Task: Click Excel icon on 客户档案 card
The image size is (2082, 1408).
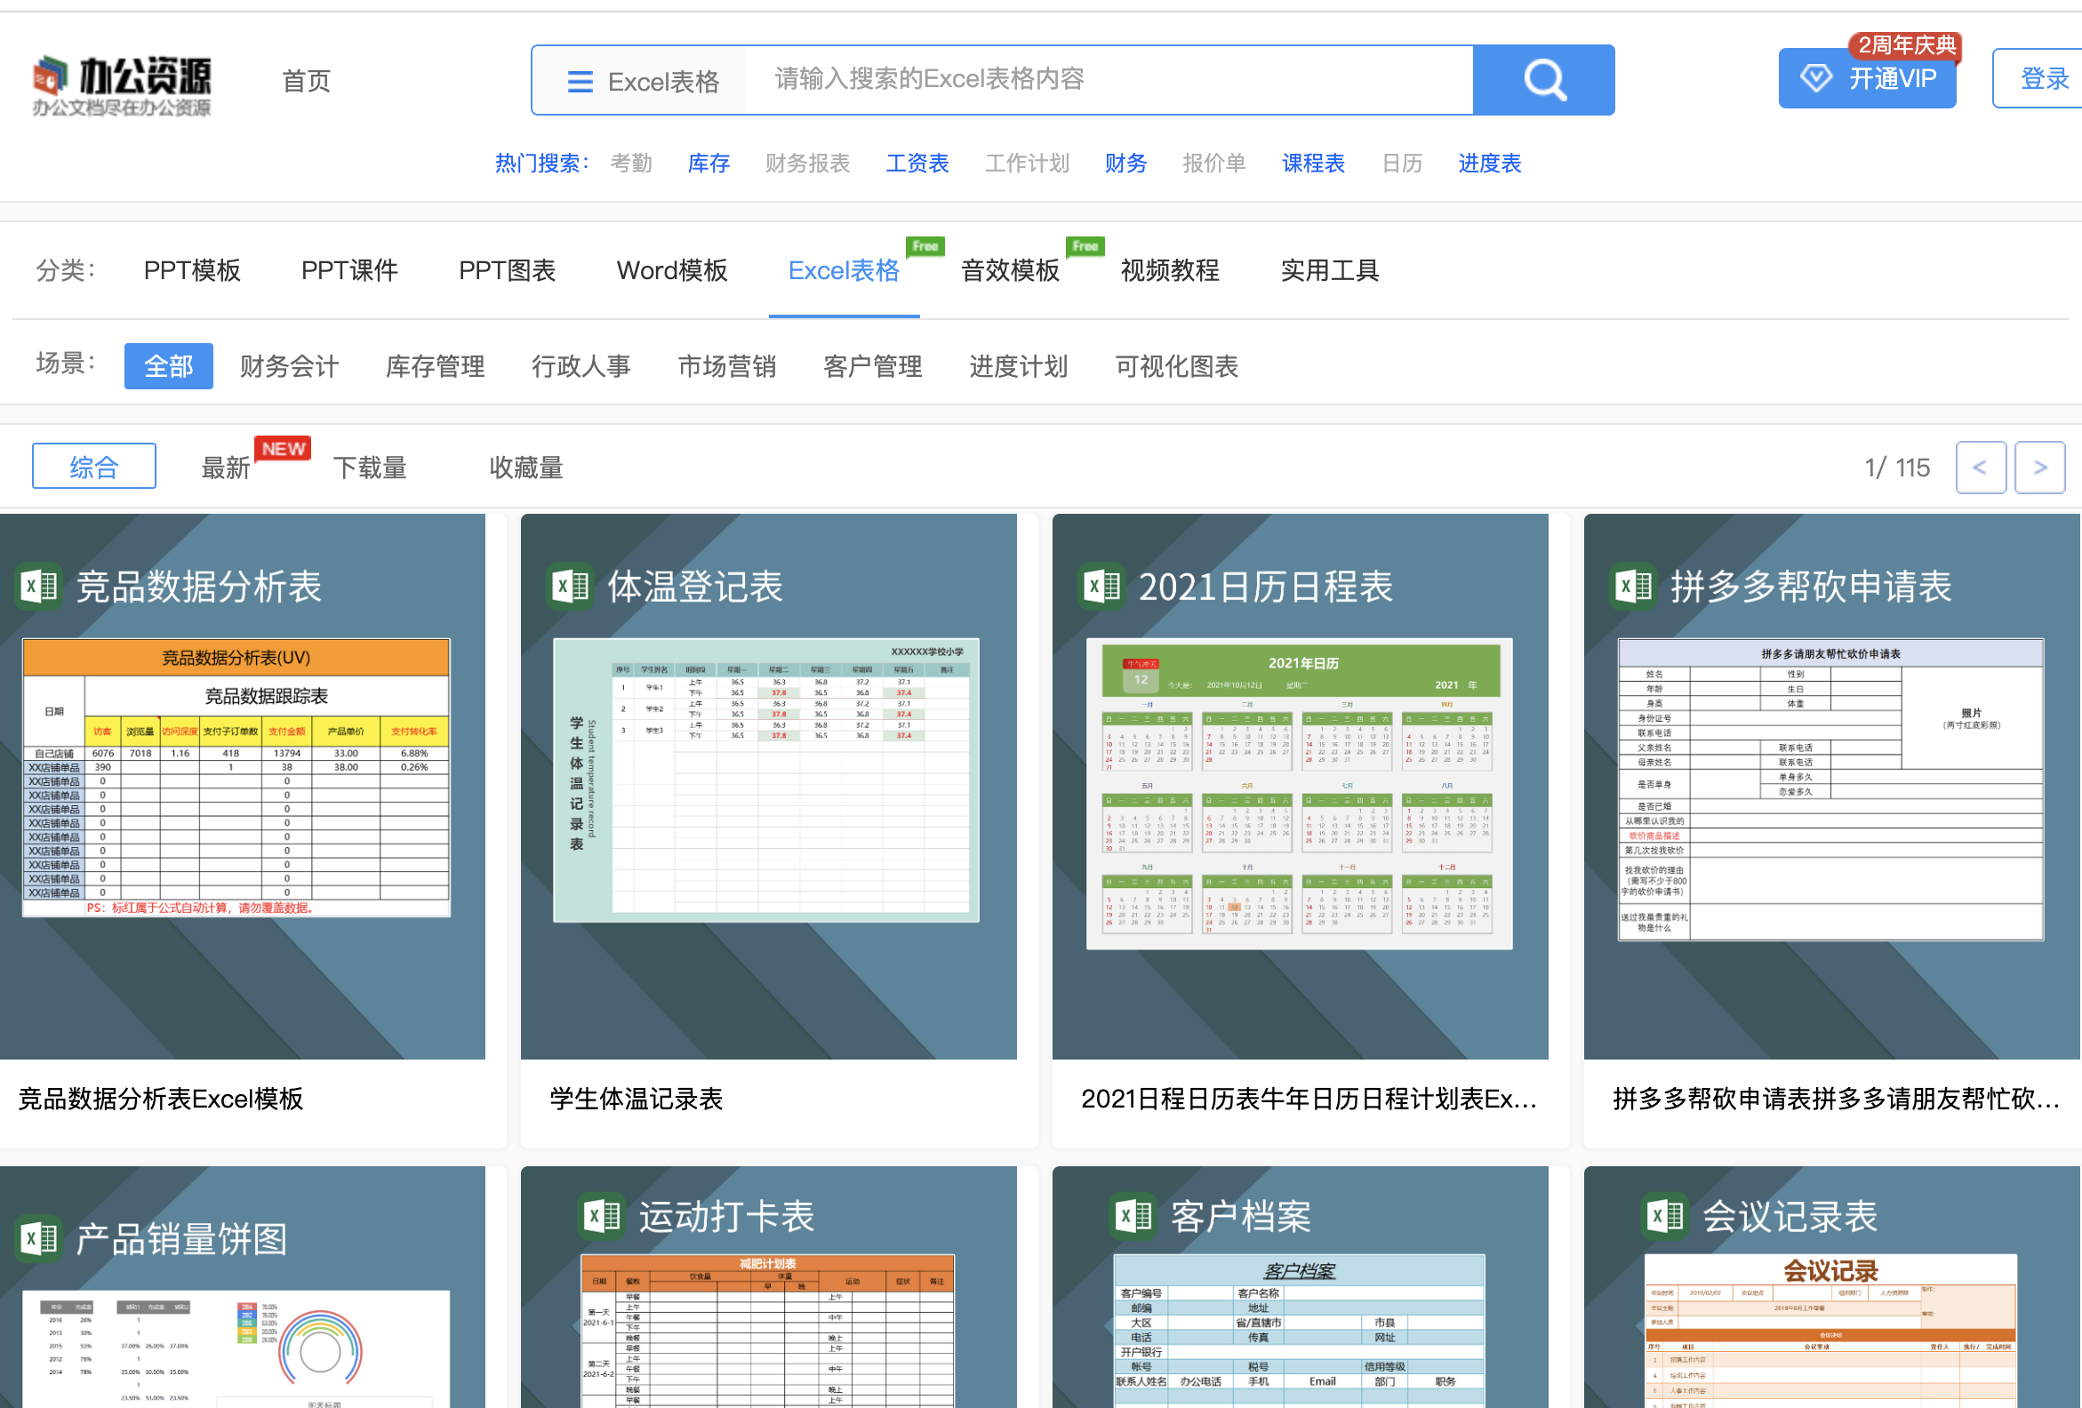Action: click(x=1133, y=1216)
